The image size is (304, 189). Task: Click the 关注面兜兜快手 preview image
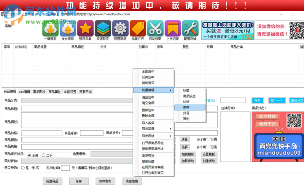coord(278,137)
